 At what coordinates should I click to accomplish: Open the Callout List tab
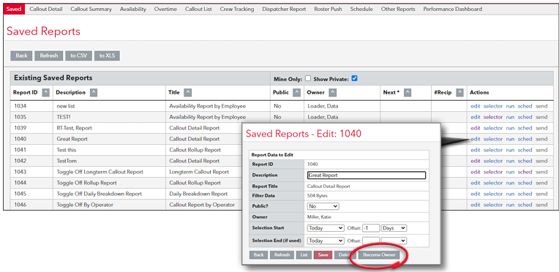tap(198, 10)
